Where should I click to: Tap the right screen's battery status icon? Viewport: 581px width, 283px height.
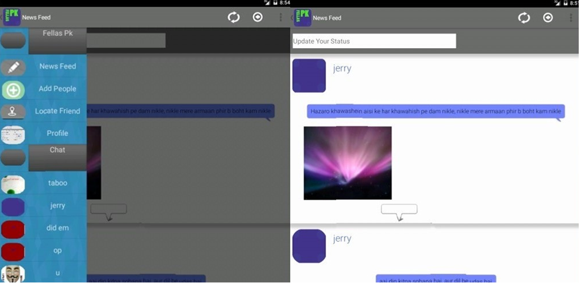[x=566, y=3]
